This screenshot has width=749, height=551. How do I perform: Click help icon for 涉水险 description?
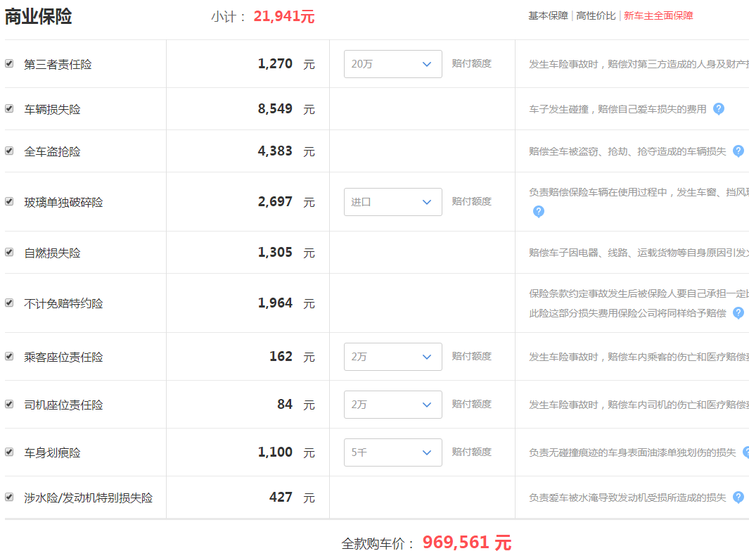[x=738, y=498]
